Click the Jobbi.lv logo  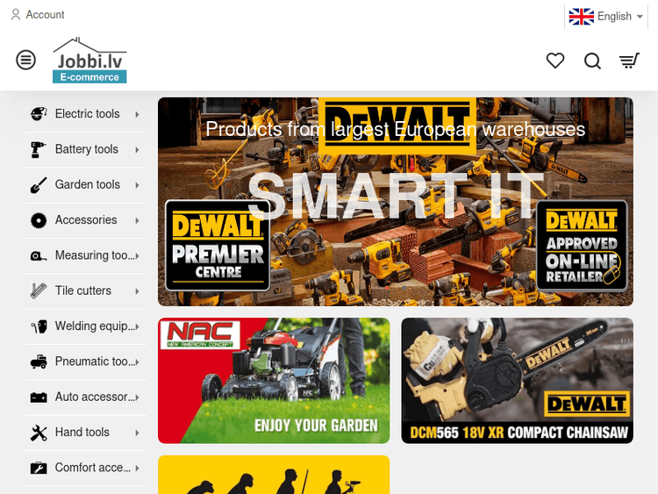pyautogui.click(x=89, y=61)
